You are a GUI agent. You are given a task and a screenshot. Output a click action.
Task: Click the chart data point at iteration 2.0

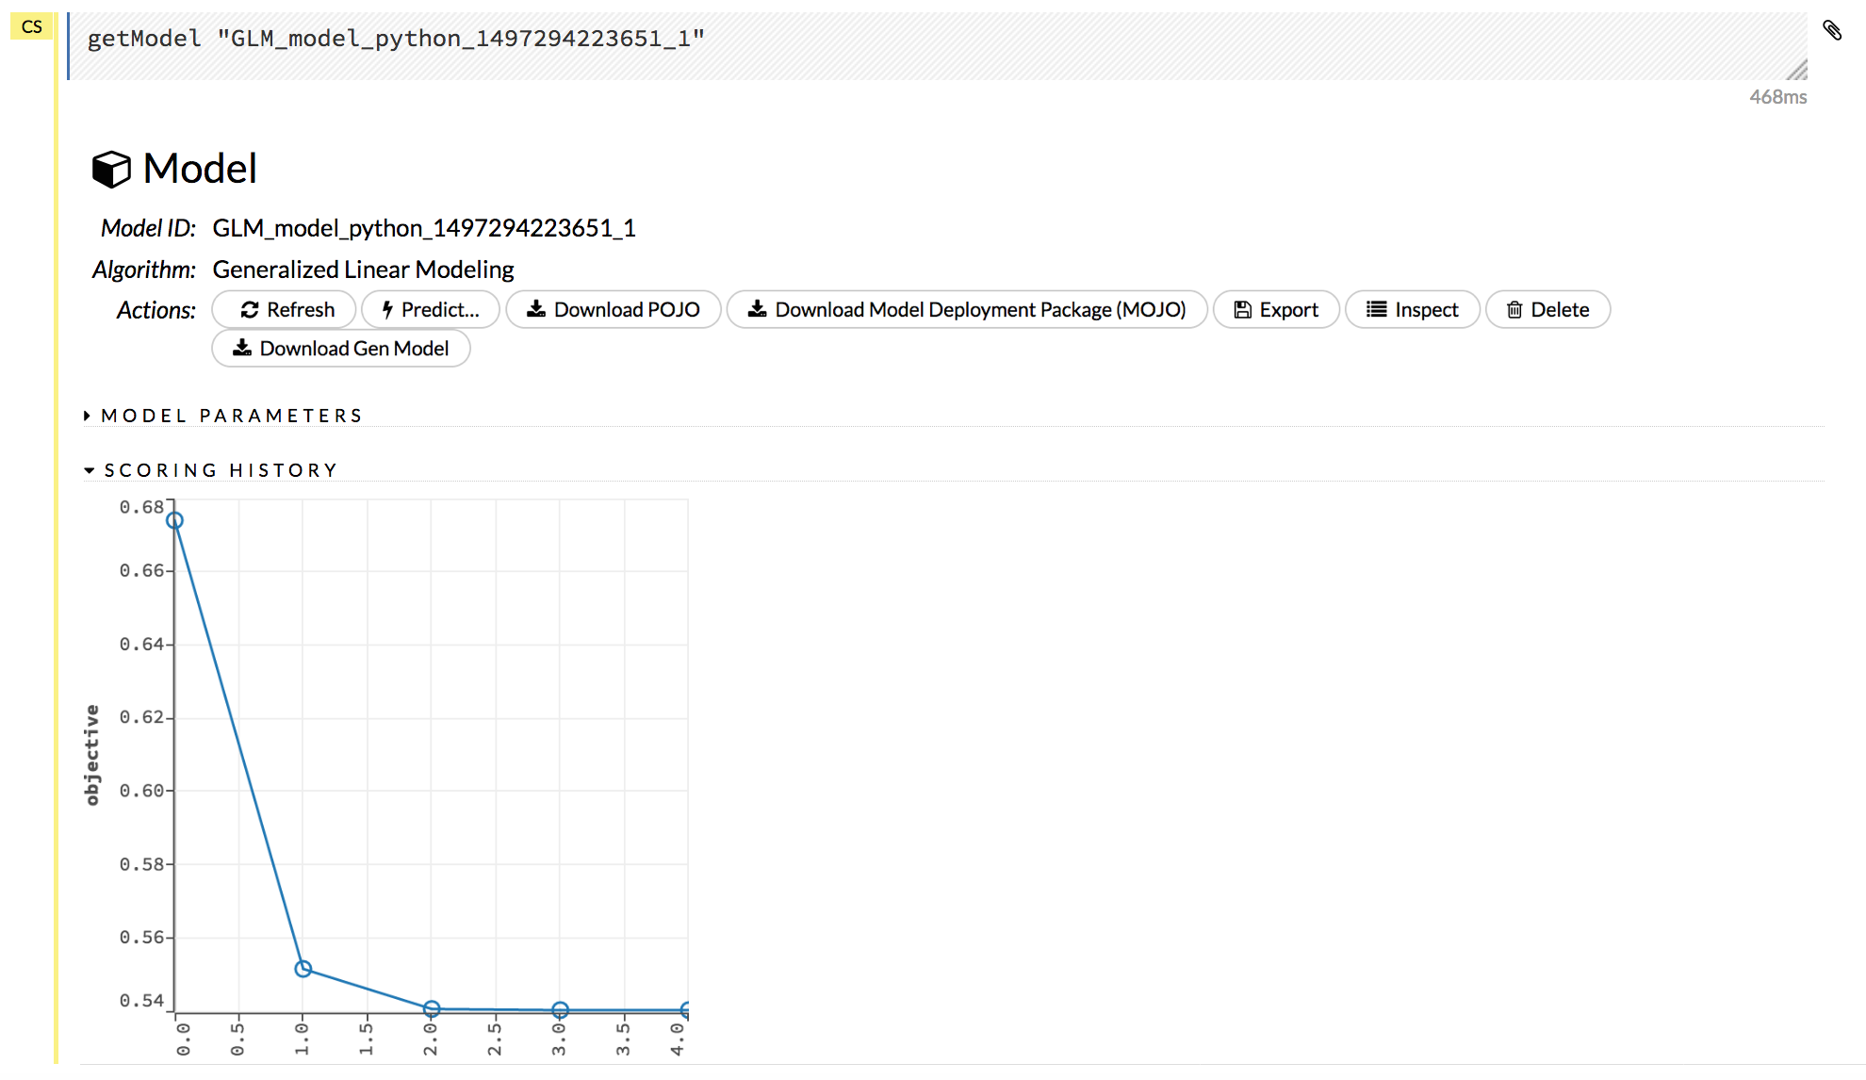click(x=432, y=1008)
